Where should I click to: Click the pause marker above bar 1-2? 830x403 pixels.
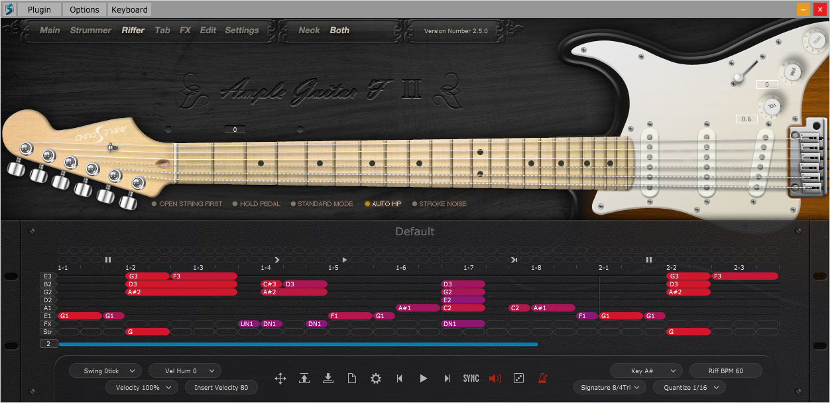[108, 260]
